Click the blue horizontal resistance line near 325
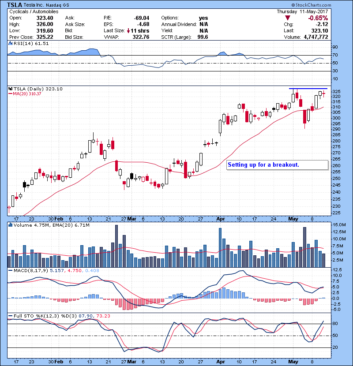This screenshot has width=353, height=366. pyautogui.click(x=308, y=89)
